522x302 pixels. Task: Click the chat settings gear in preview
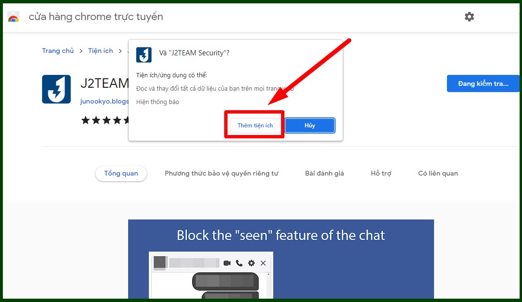click(x=251, y=263)
